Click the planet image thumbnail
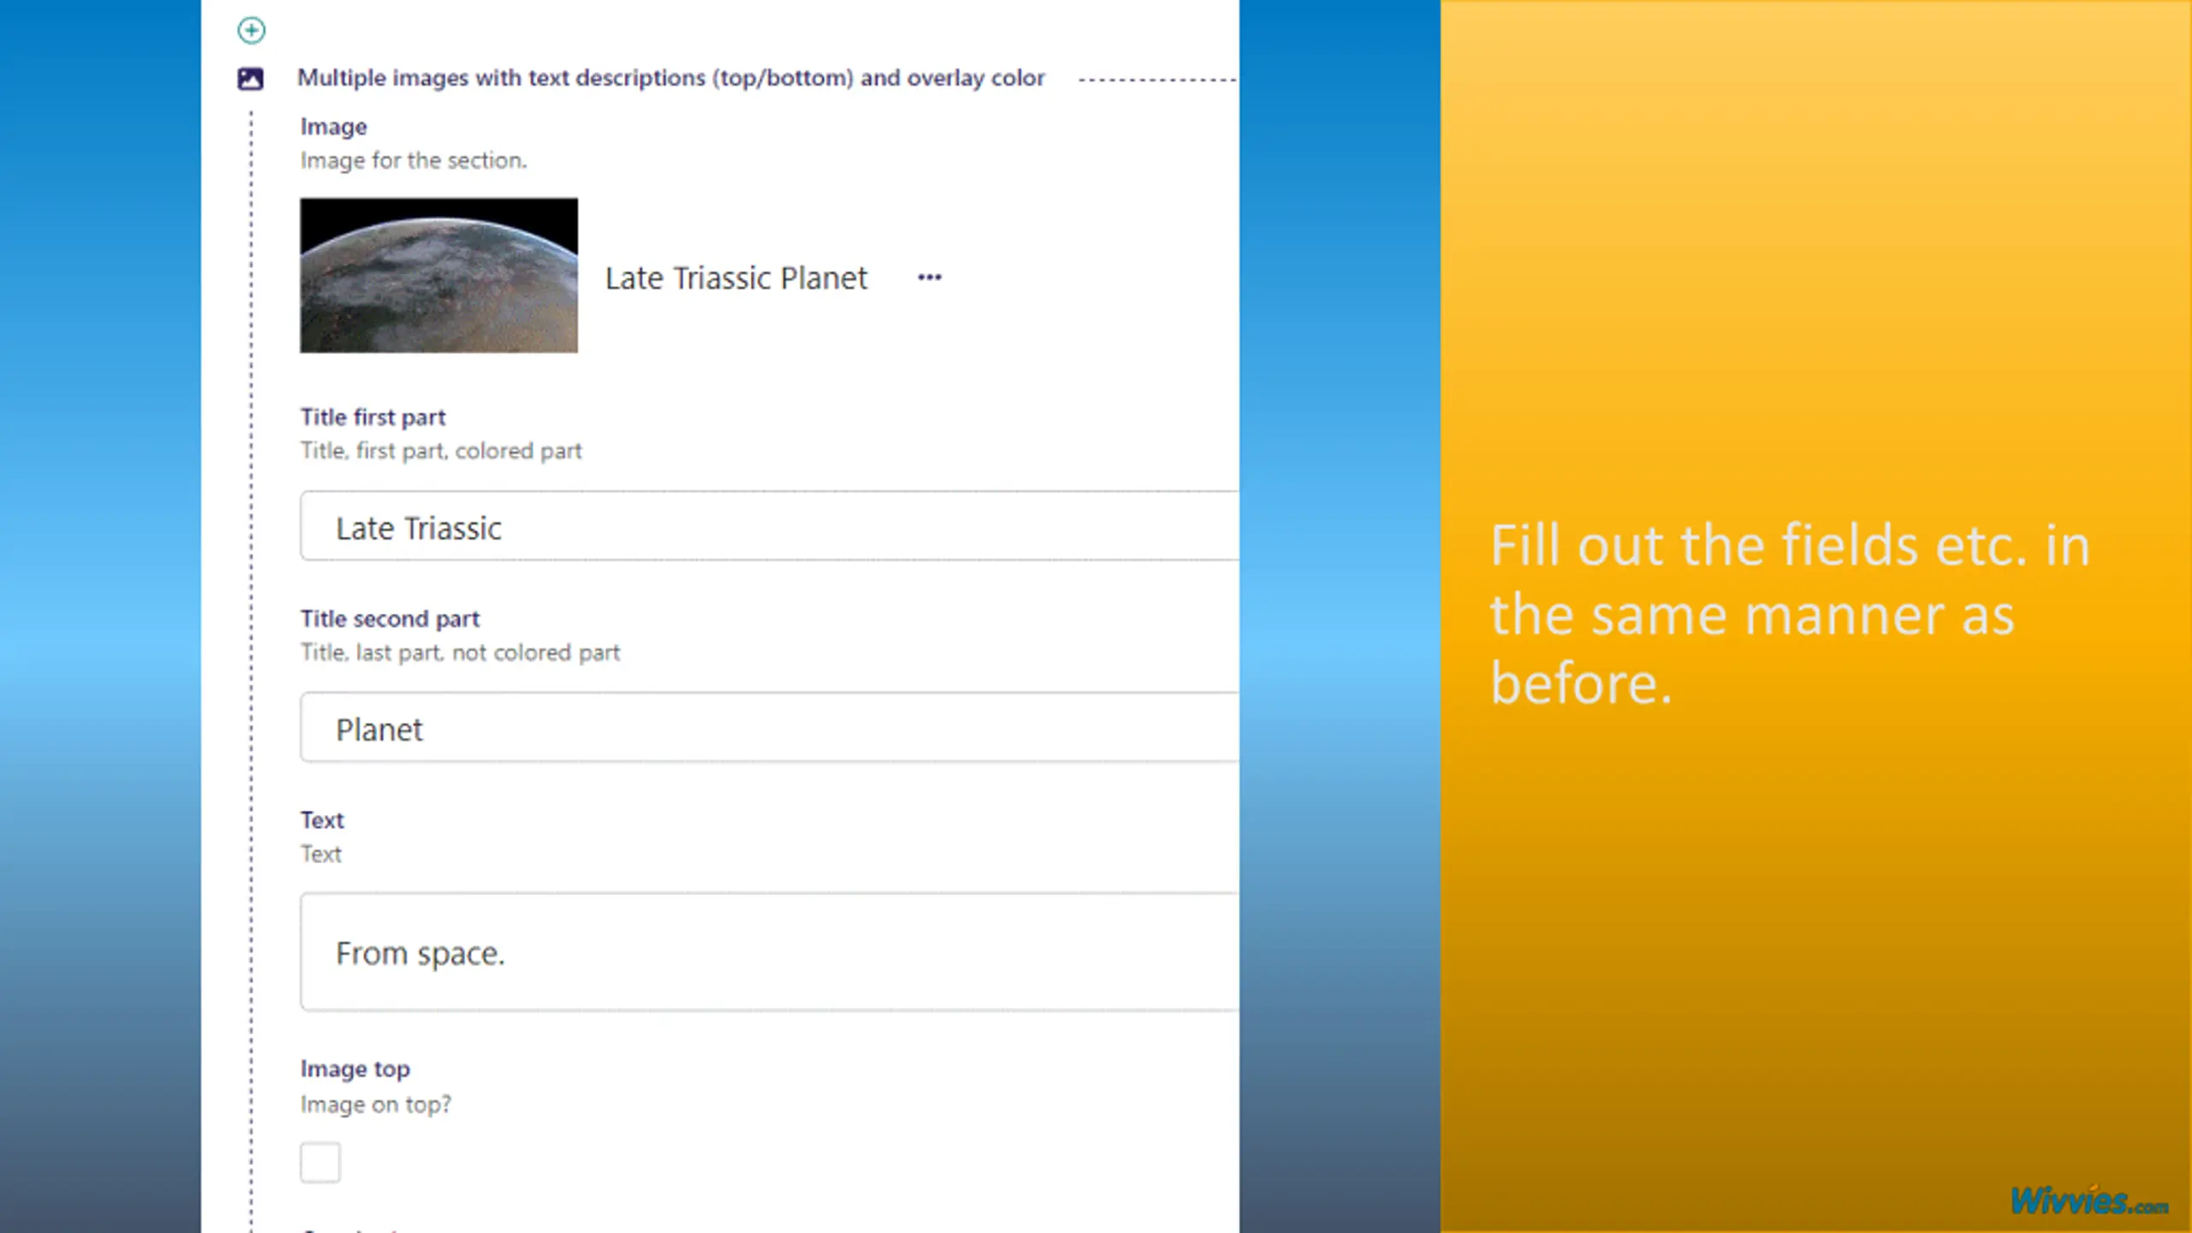This screenshot has width=2192, height=1233. coord(438,275)
